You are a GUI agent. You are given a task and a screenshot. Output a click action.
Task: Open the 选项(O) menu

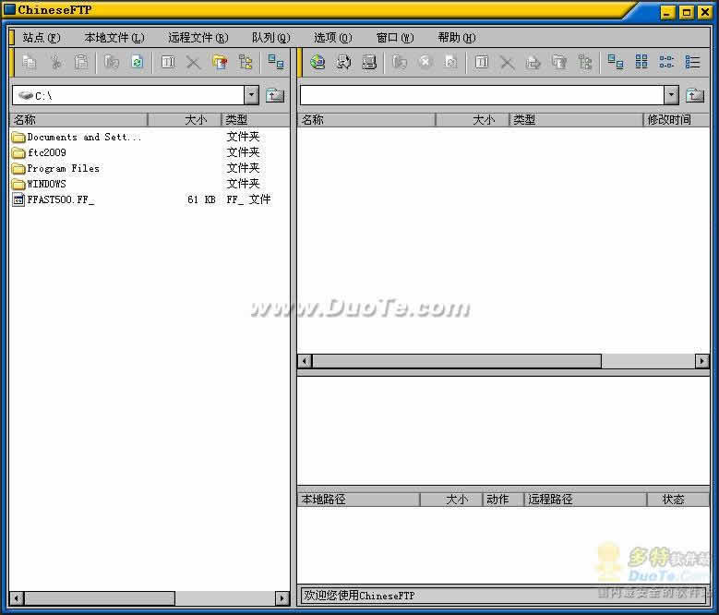click(x=333, y=38)
